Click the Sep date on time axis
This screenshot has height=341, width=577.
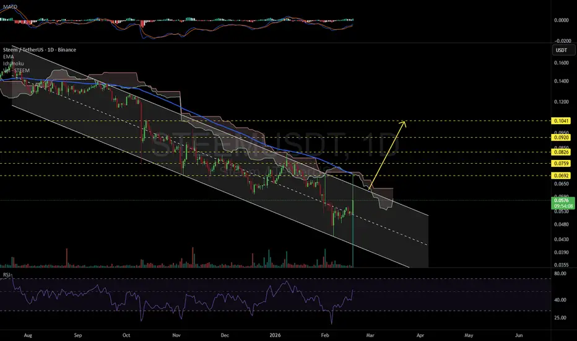tap(77, 335)
